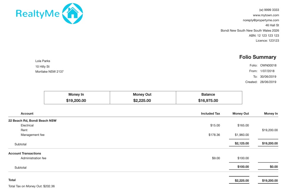Screen dimensions: 283x192
Task: Select the folio number OWN00018
Action: coord(268,65)
